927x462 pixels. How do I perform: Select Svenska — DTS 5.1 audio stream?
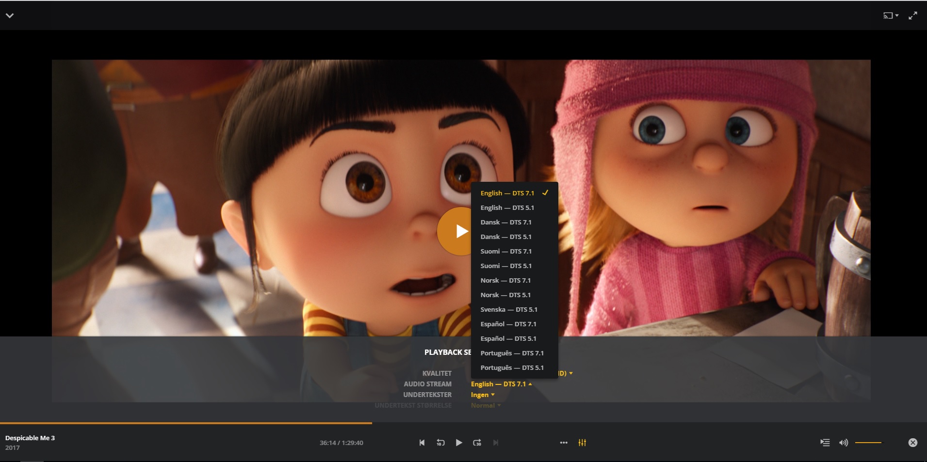click(x=514, y=309)
